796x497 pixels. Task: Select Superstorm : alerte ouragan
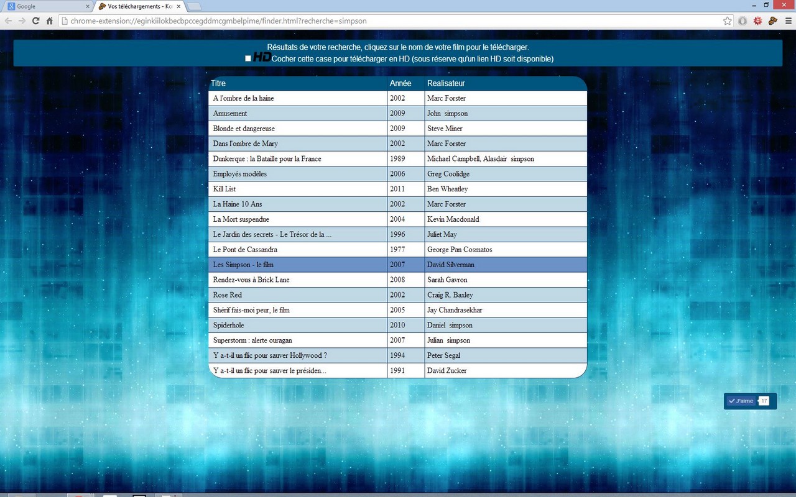pyautogui.click(x=252, y=340)
